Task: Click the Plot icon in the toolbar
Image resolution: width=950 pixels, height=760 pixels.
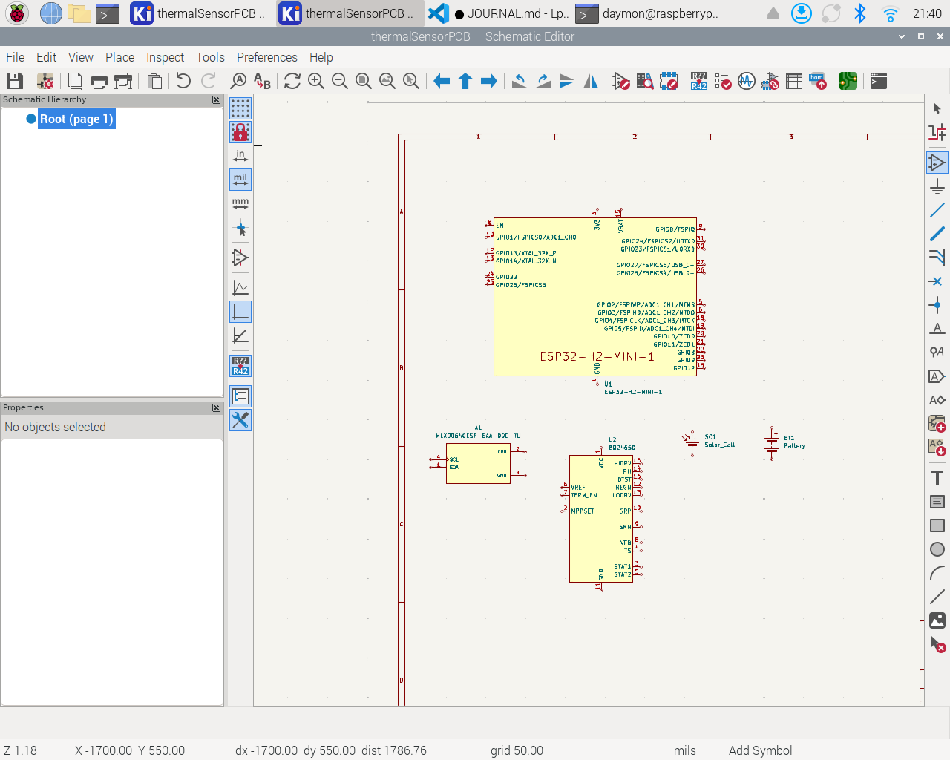Action: [123, 81]
